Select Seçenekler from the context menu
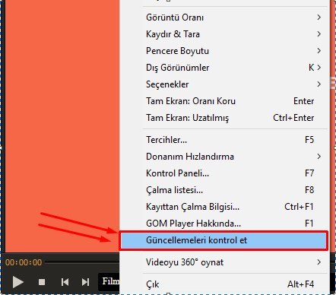The height and width of the screenshot is (295, 336). (x=224, y=84)
